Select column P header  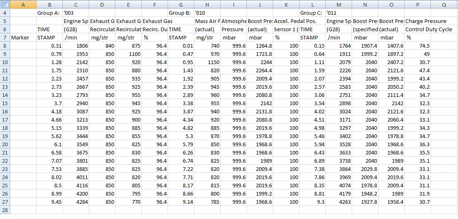(417, 5)
